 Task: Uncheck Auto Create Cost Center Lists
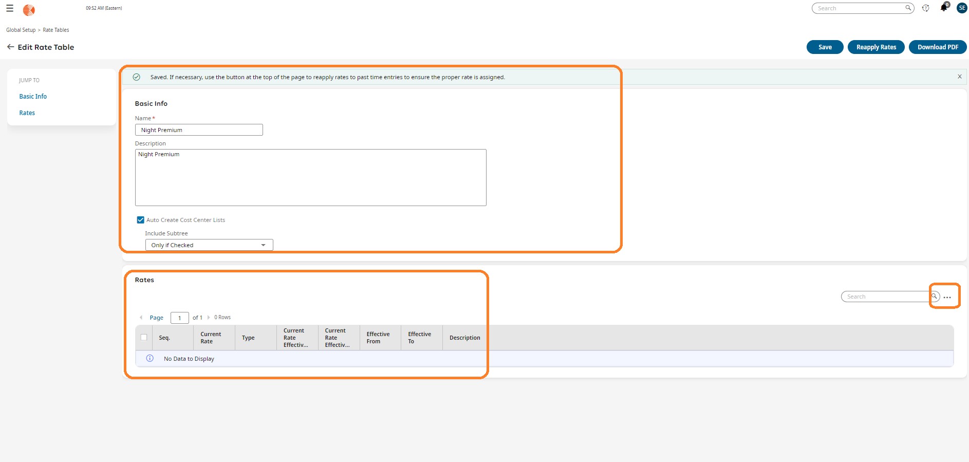140,220
